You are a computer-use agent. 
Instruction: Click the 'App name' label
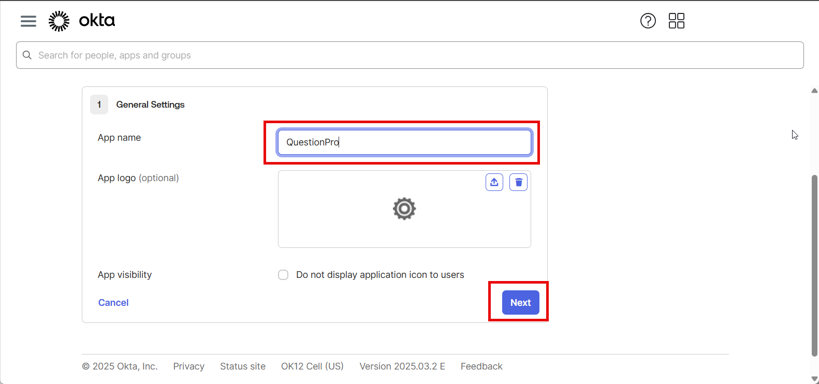pyautogui.click(x=120, y=138)
